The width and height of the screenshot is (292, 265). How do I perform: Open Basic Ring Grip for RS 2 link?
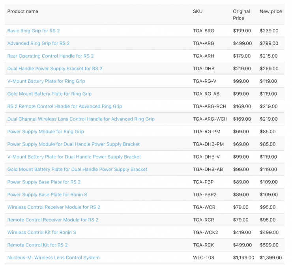(x=34, y=31)
